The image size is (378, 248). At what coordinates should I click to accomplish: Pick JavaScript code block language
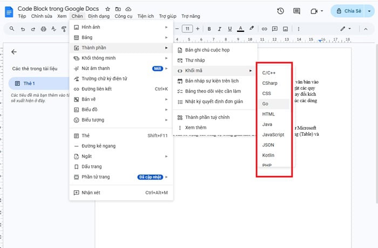click(274, 135)
